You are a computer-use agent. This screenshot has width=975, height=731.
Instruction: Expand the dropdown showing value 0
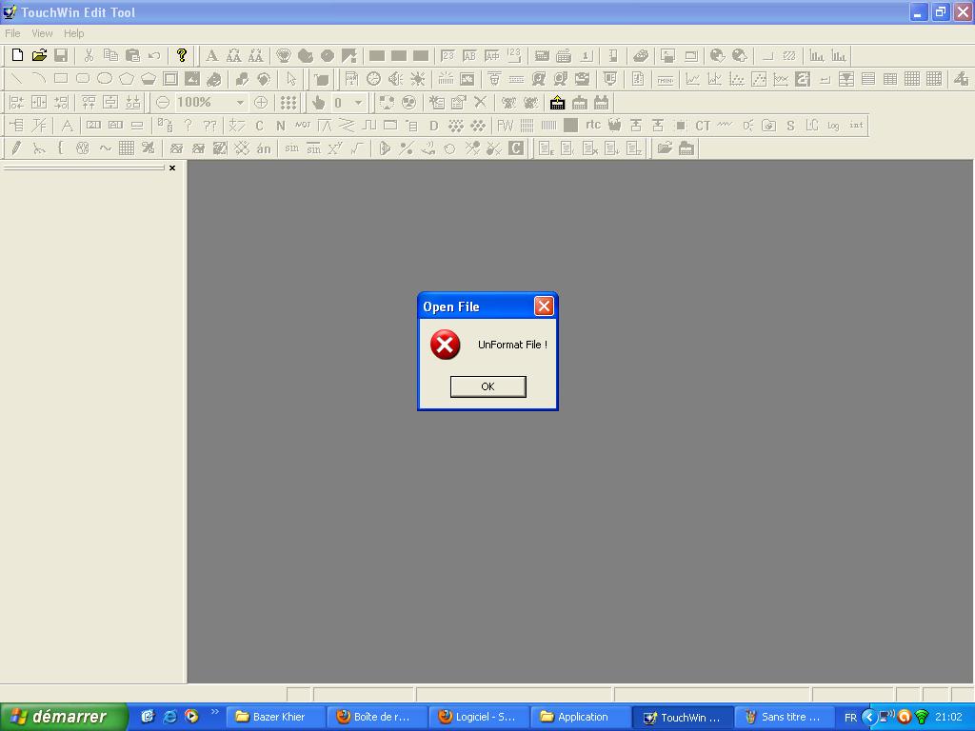click(x=358, y=103)
